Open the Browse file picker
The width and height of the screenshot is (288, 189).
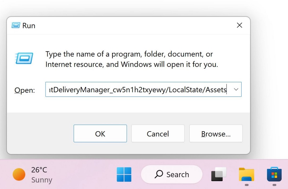coord(216,133)
